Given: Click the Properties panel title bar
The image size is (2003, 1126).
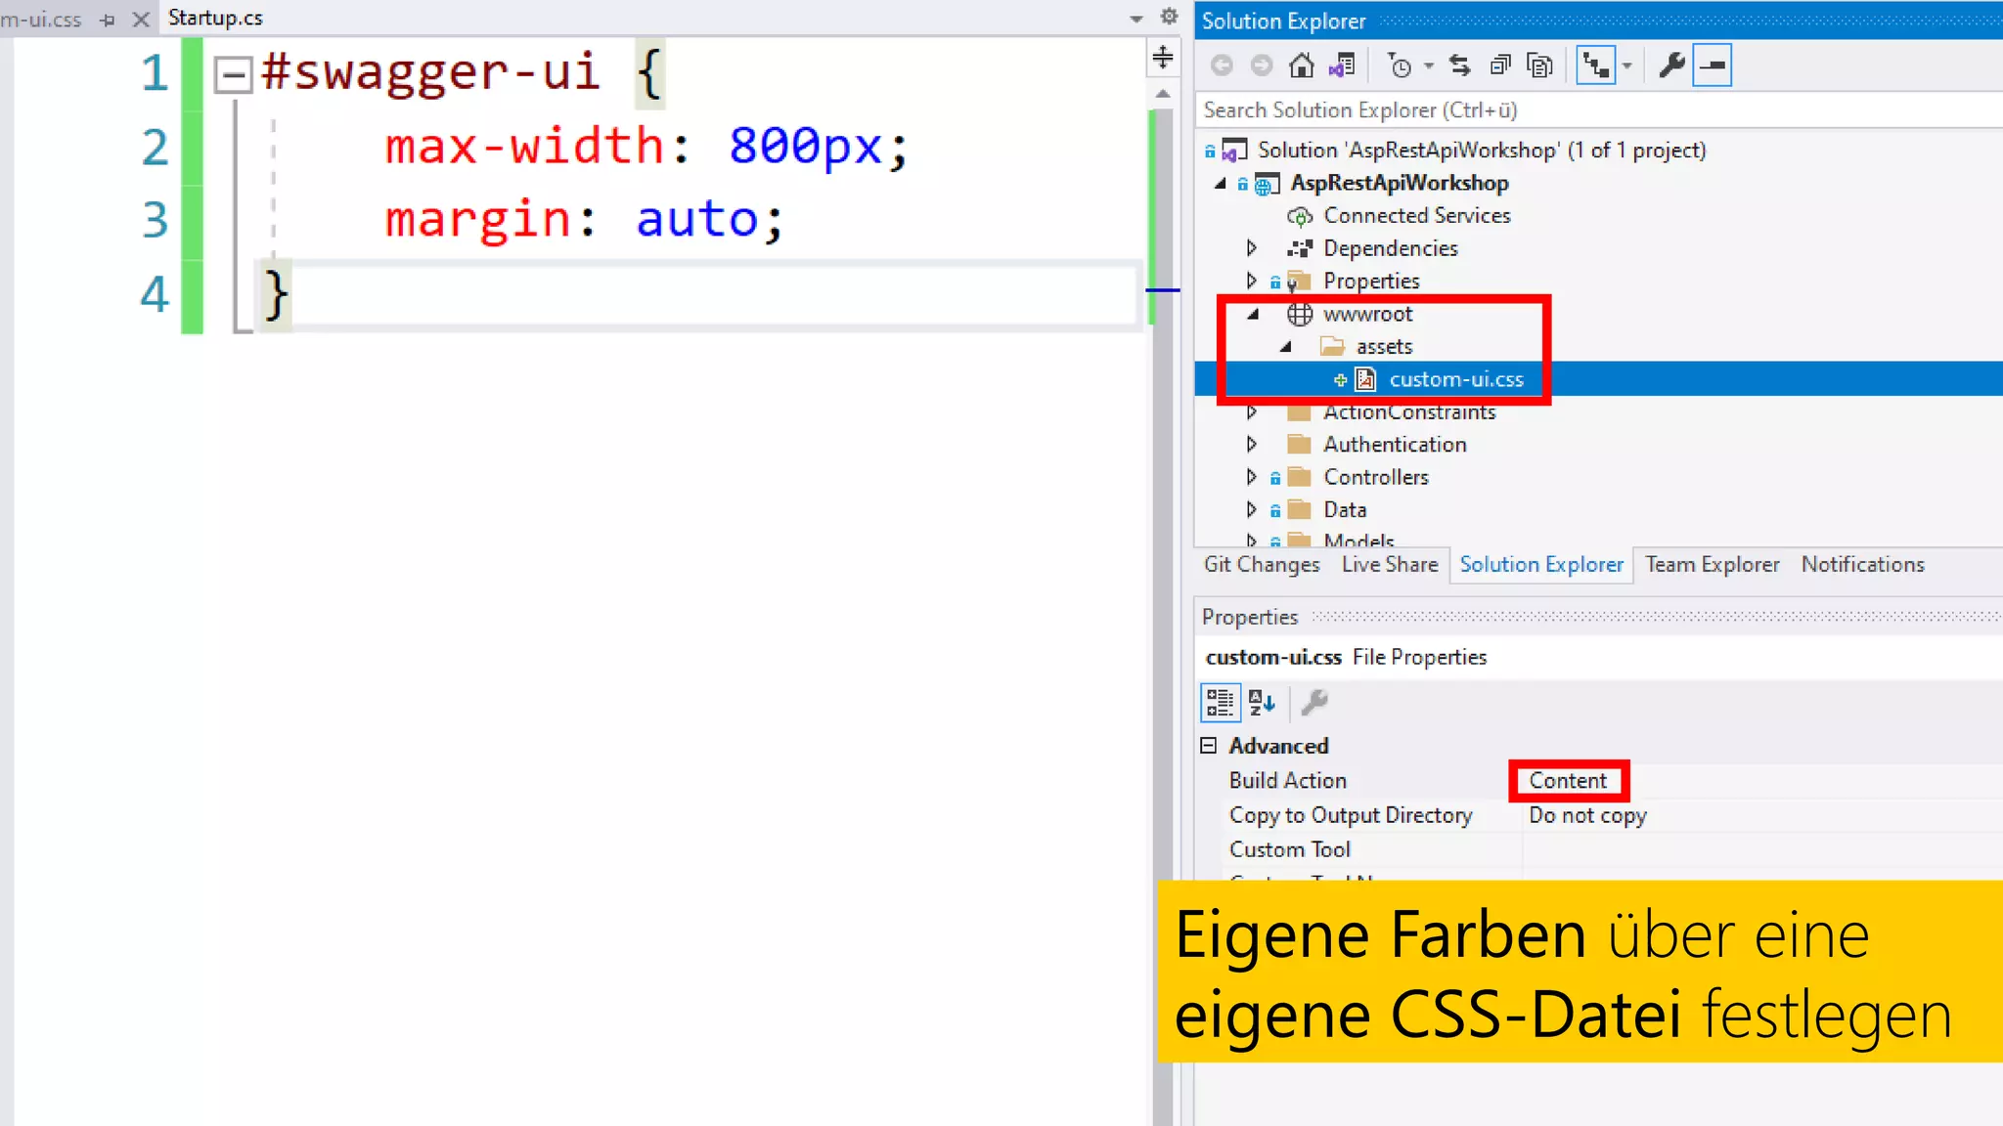Looking at the screenshot, I should [x=1598, y=618].
